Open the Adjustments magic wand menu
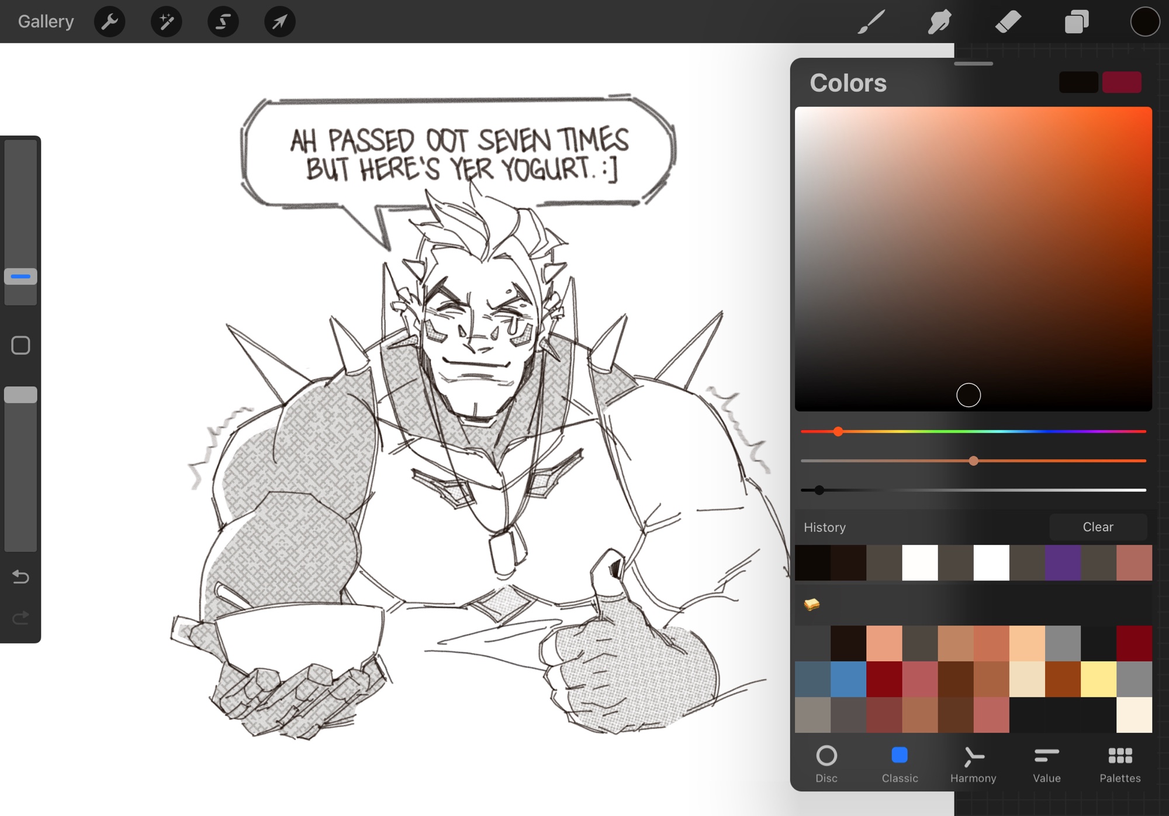Screen dimensions: 1169x816 click(166, 22)
